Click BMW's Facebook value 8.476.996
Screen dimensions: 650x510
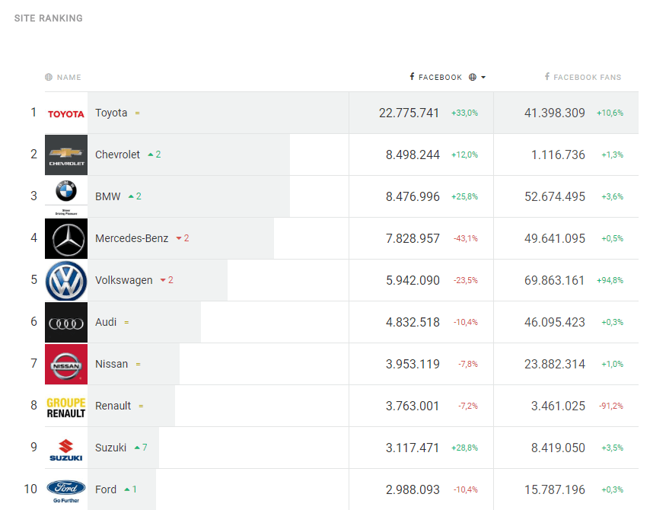[413, 196]
